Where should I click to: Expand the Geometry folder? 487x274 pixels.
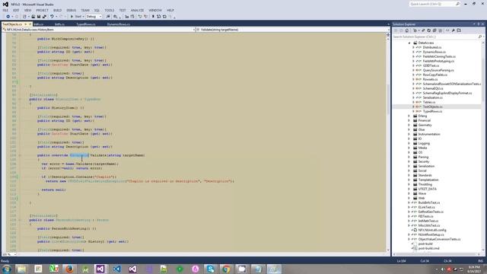[x=409, y=125]
